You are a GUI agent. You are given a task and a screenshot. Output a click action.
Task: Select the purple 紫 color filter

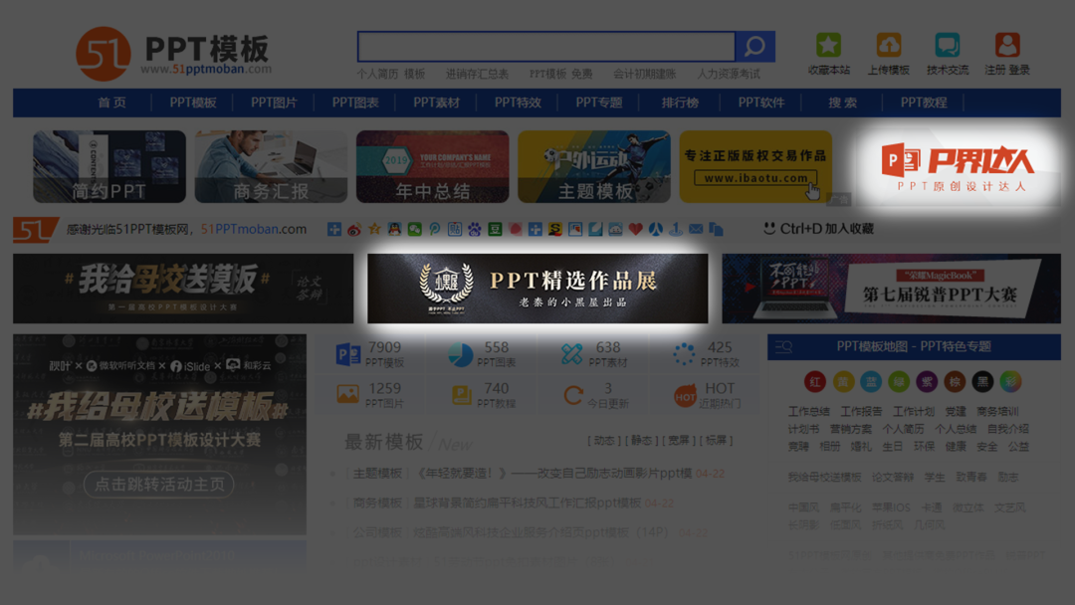(927, 382)
